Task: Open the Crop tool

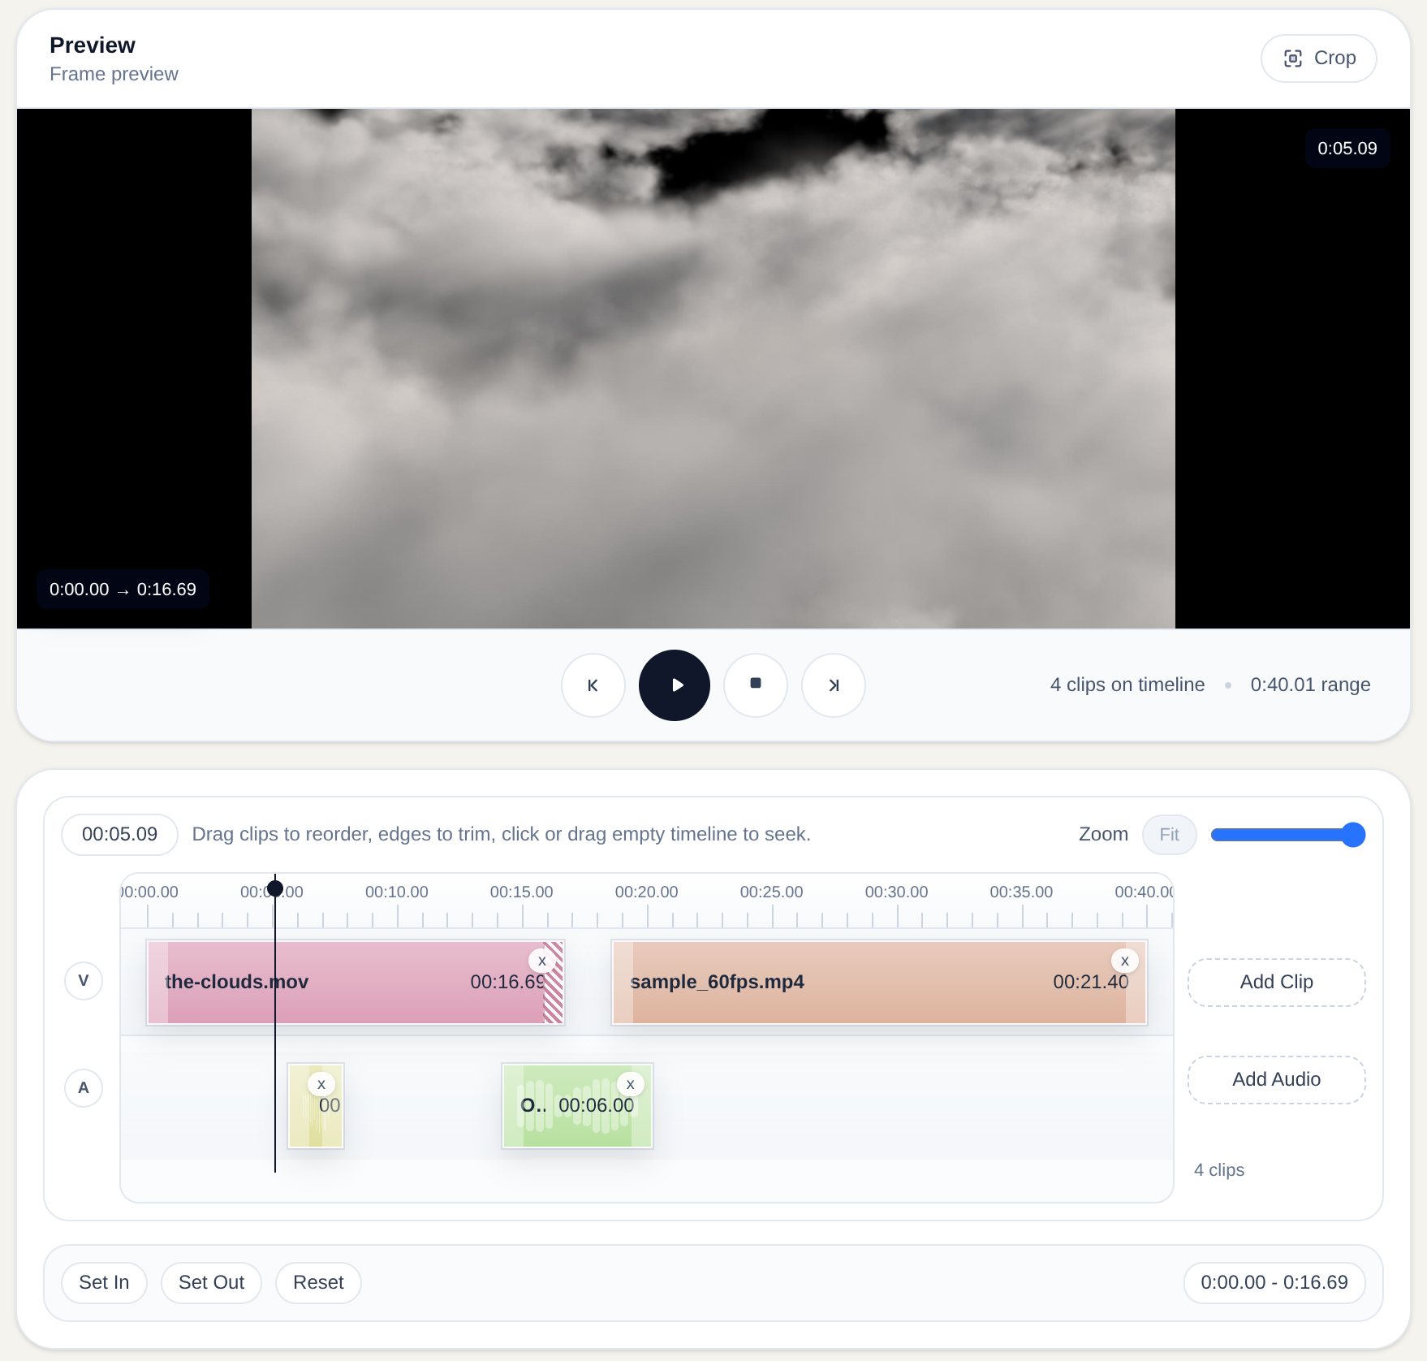Action: 1318,58
